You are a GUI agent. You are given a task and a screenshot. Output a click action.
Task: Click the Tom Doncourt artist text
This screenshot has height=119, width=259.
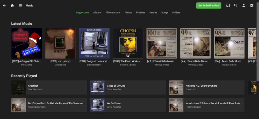tap(35, 89)
